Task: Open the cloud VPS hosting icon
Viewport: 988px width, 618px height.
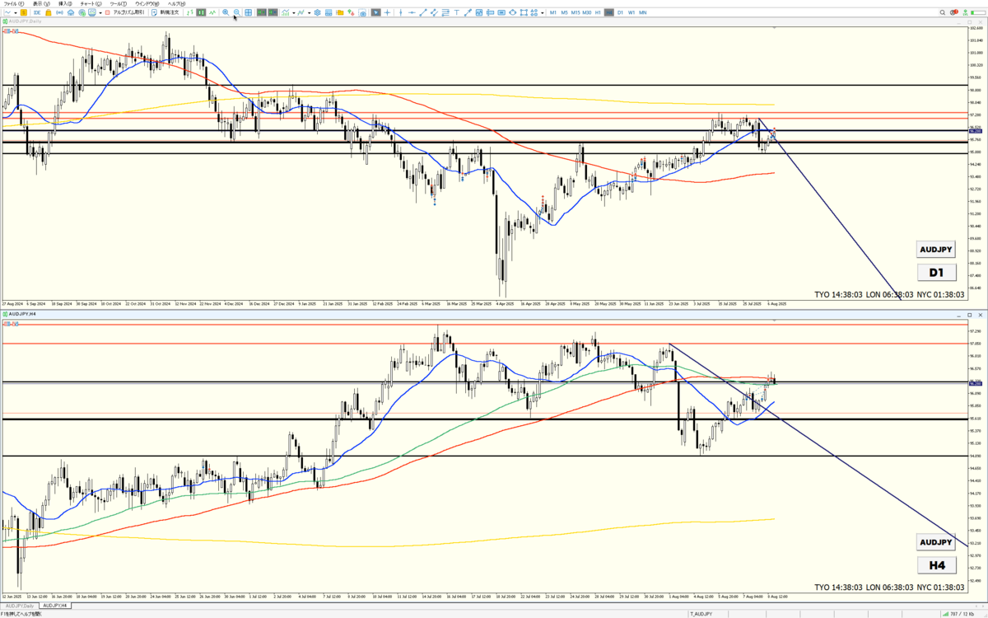Action: 71,13
